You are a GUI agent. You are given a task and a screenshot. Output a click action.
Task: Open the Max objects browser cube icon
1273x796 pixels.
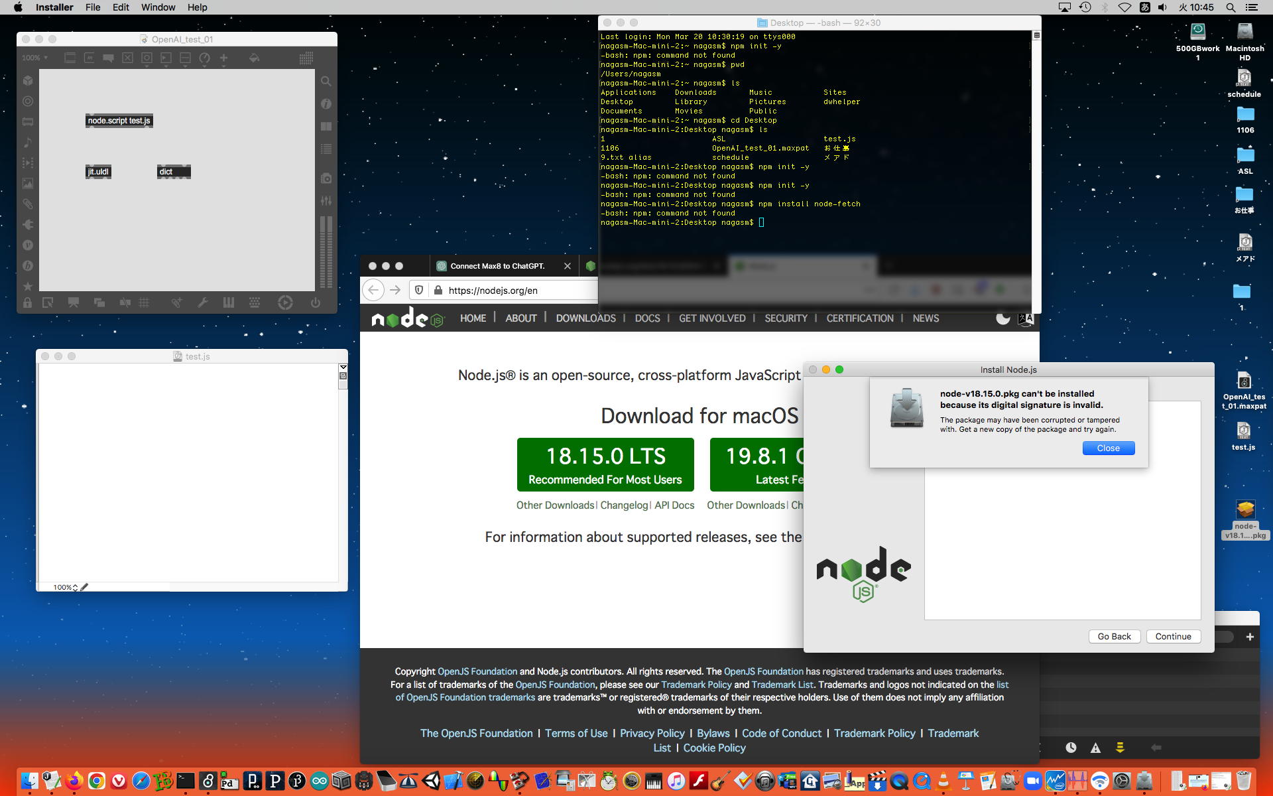(28, 81)
